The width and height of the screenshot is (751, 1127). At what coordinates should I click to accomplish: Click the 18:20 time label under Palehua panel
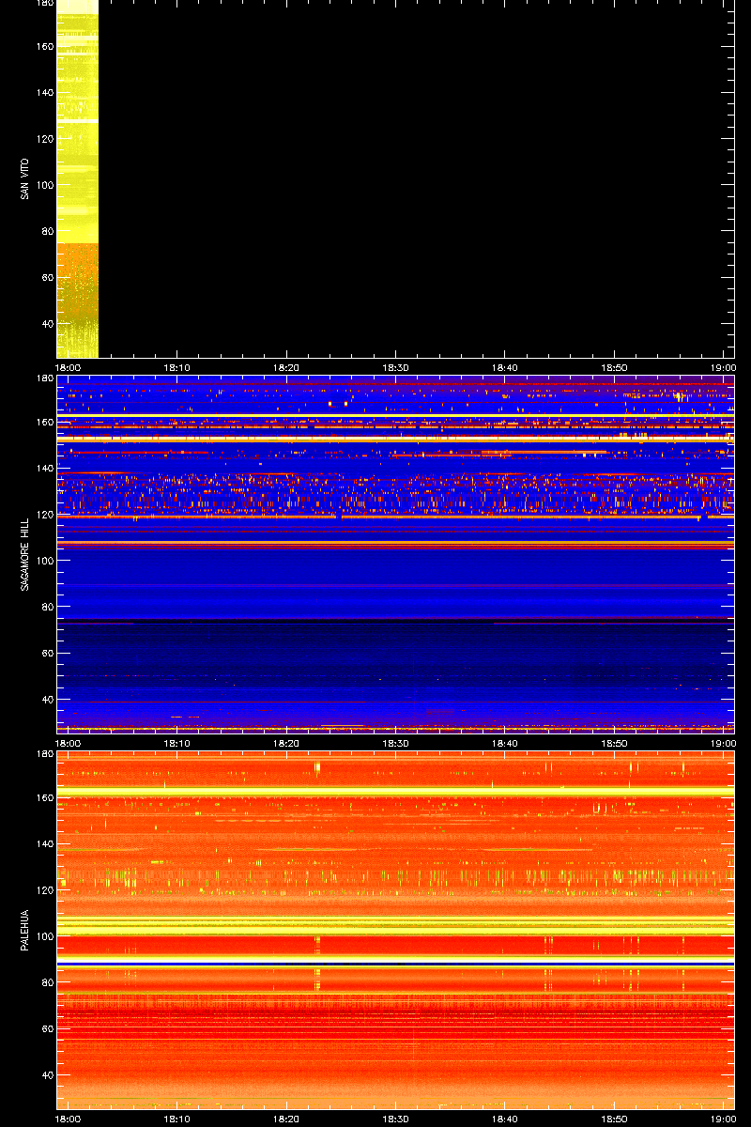[x=286, y=1119]
